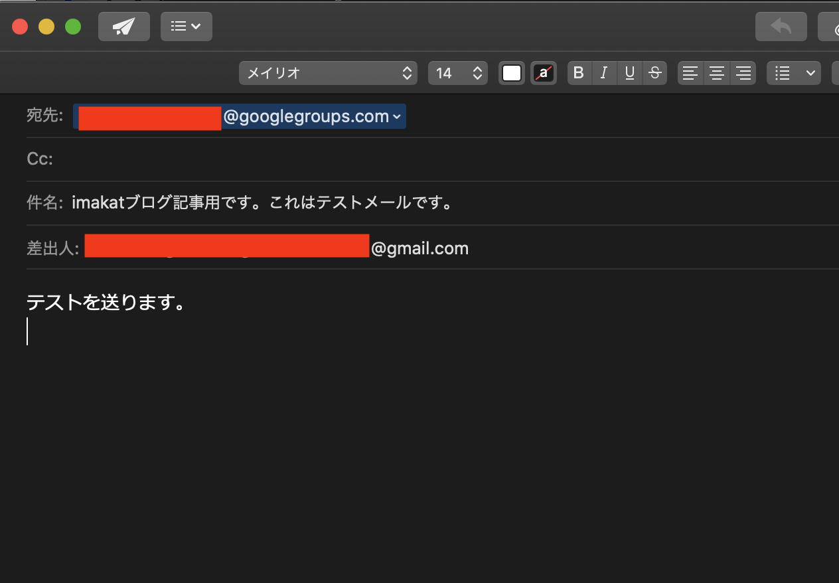This screenshot has width=839, height=583.
Task: Expand the googlegroups.com recipient chevron
Action: coord(397,117)
